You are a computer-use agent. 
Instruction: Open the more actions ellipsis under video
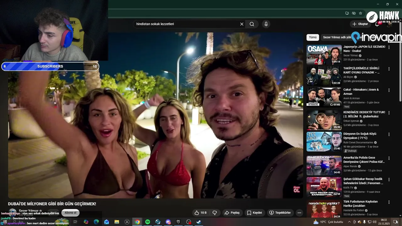(299, 213)
